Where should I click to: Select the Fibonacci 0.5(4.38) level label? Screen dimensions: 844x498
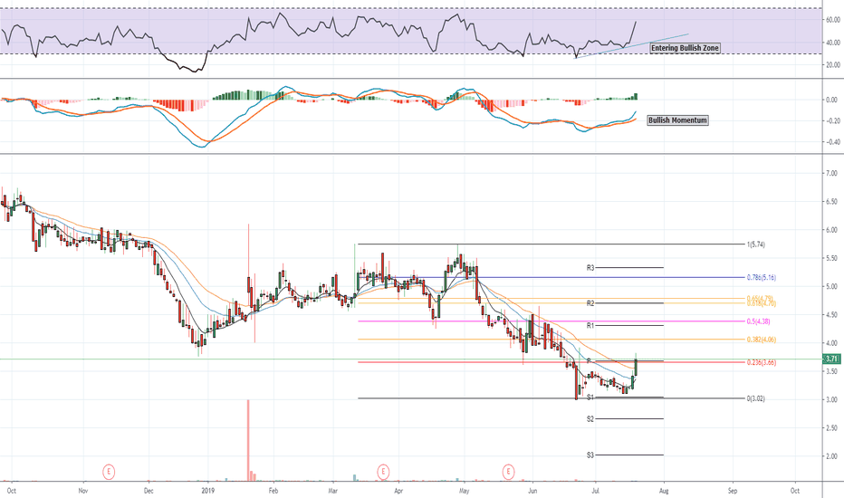pos(758,321)
